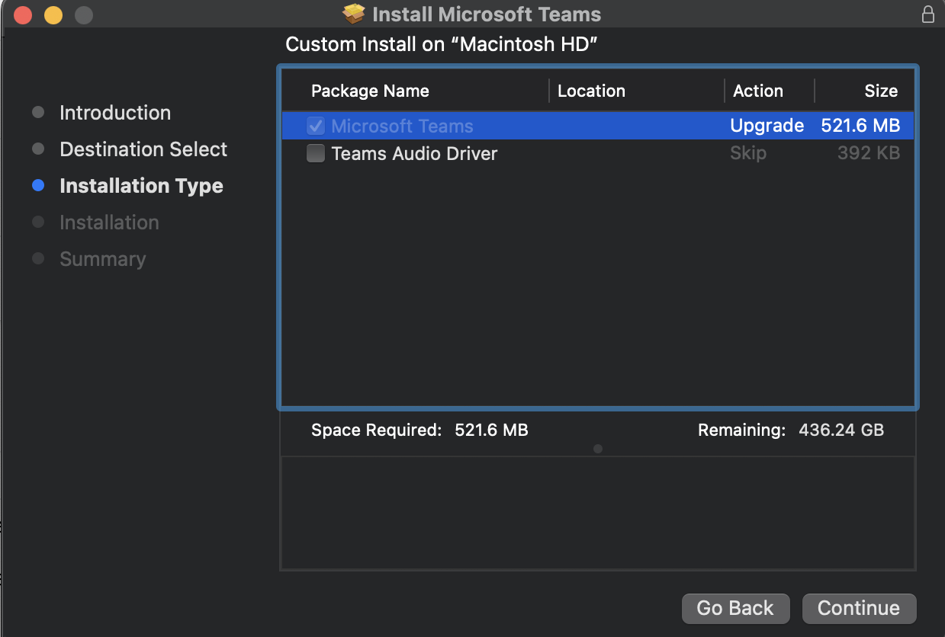Click the package box icon in title bar
Screen dimensions: 945x637
tap(354, 14)
